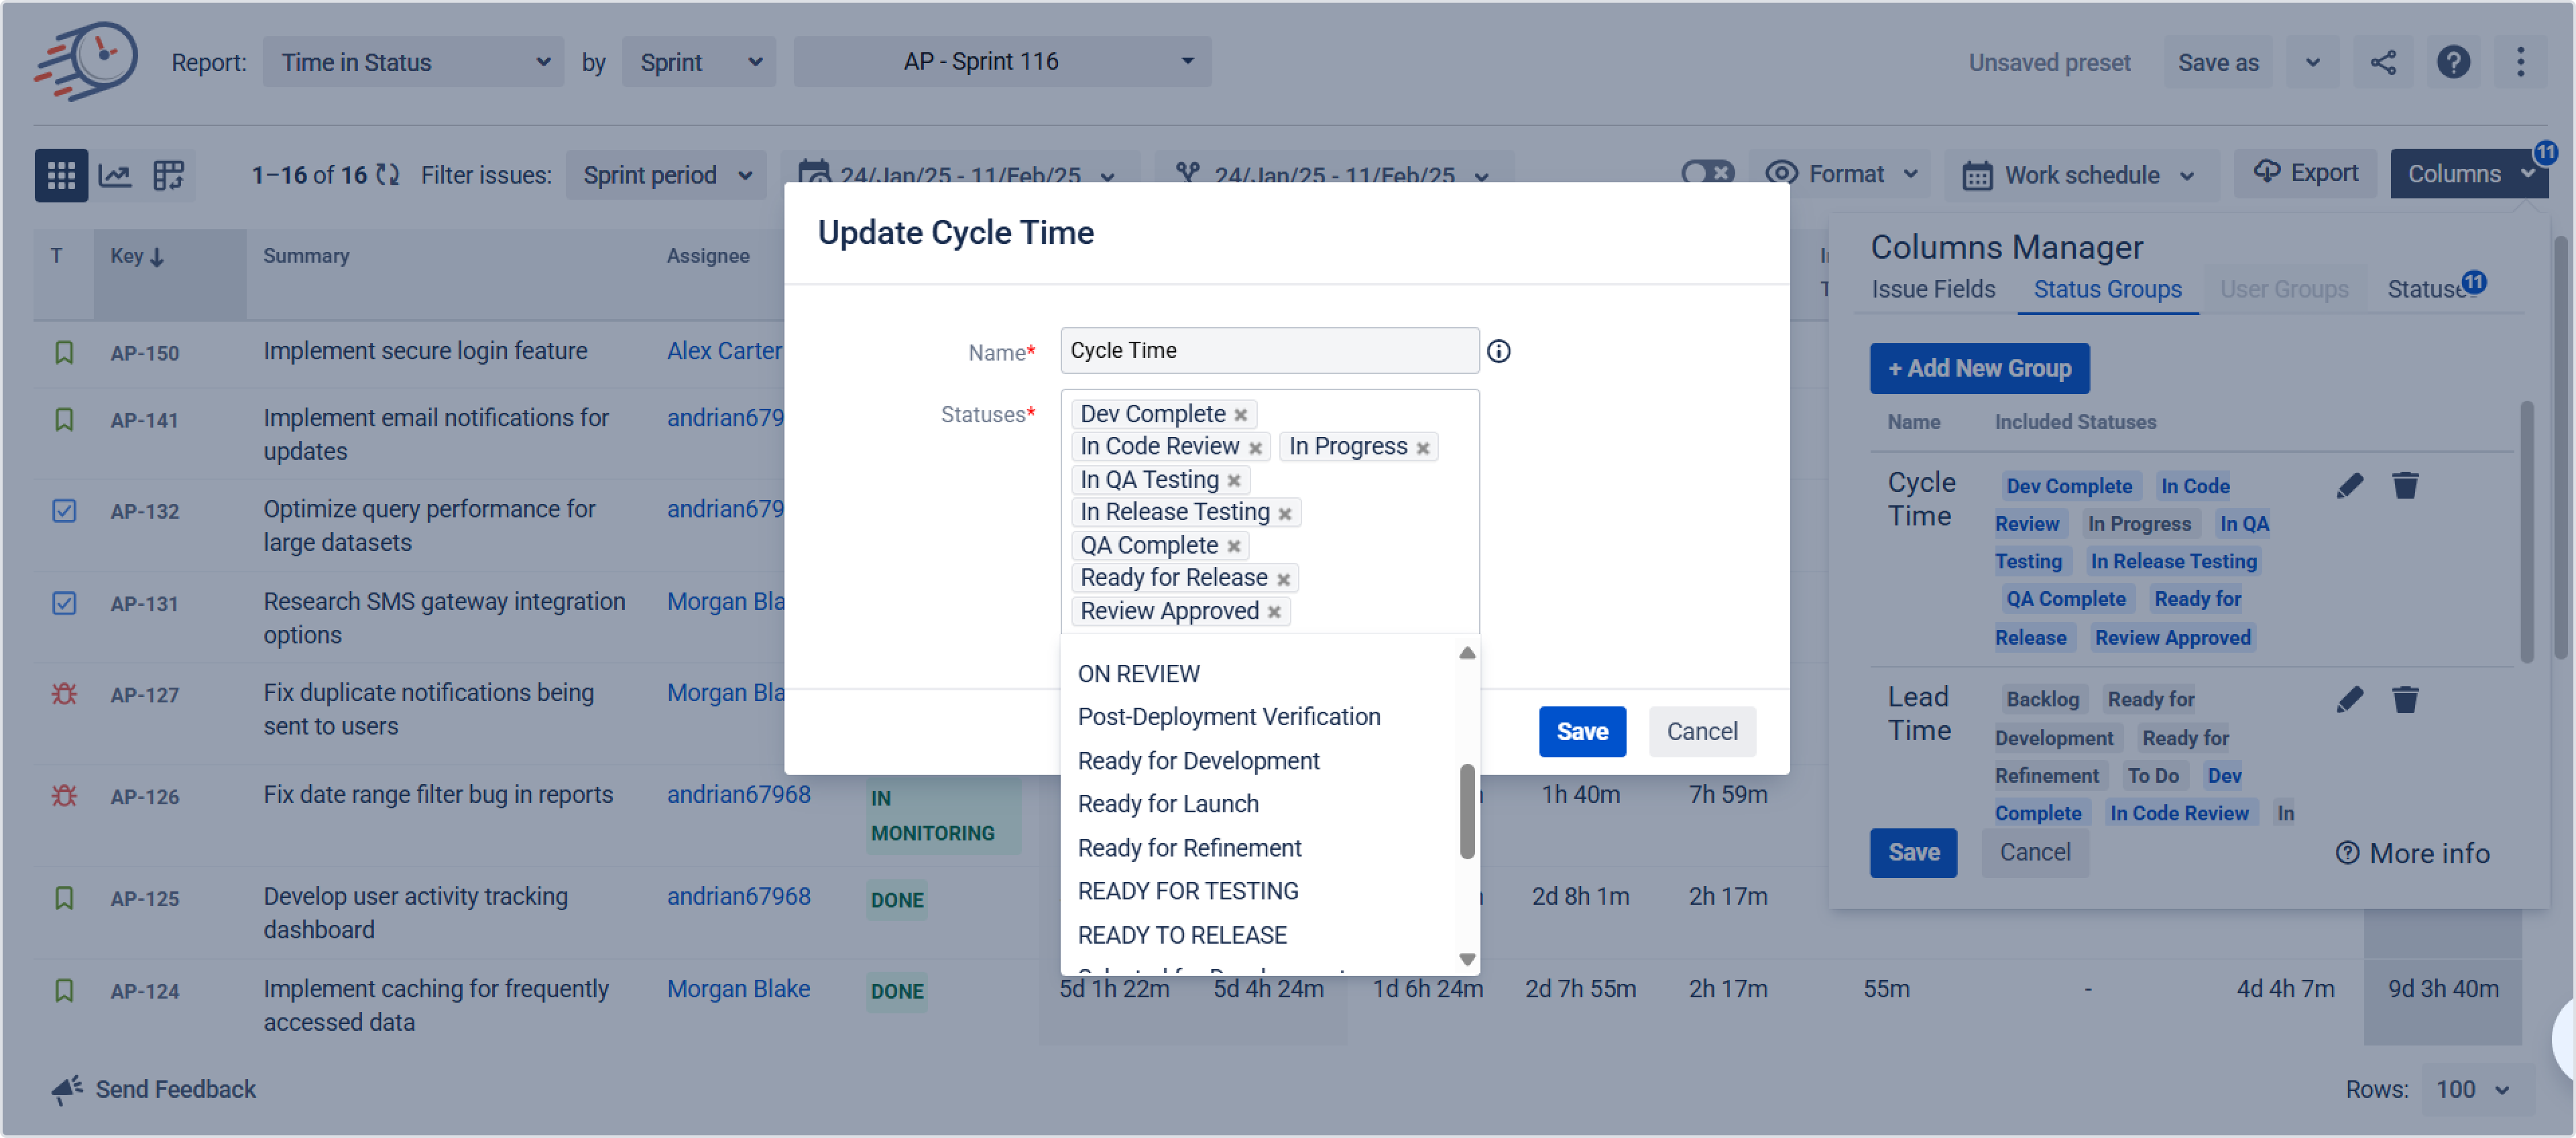This screenshot has height=1138, width=2576.
Task: Remove the In QA Testing status tag
Action: point(1234,481)
